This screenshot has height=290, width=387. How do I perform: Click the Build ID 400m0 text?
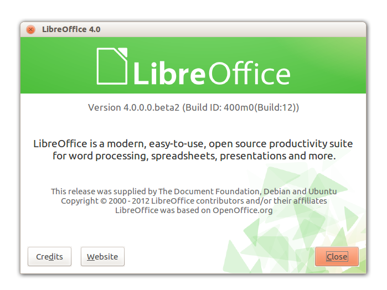pos(241,107)
